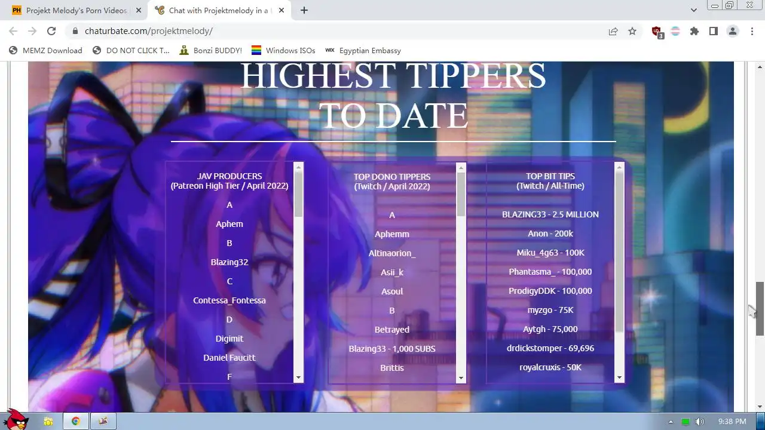Select Anon - 200k entry
The image size is (765, 430).
click(550, 234)
